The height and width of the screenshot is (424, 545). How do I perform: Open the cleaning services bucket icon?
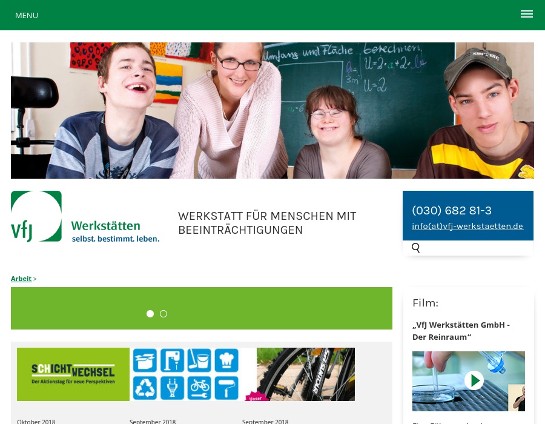[x=199, y=359]
